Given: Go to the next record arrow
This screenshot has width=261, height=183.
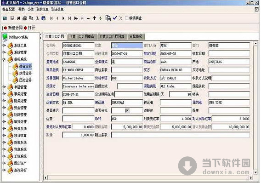Looking at the screenshot, I should pos(63,18).
